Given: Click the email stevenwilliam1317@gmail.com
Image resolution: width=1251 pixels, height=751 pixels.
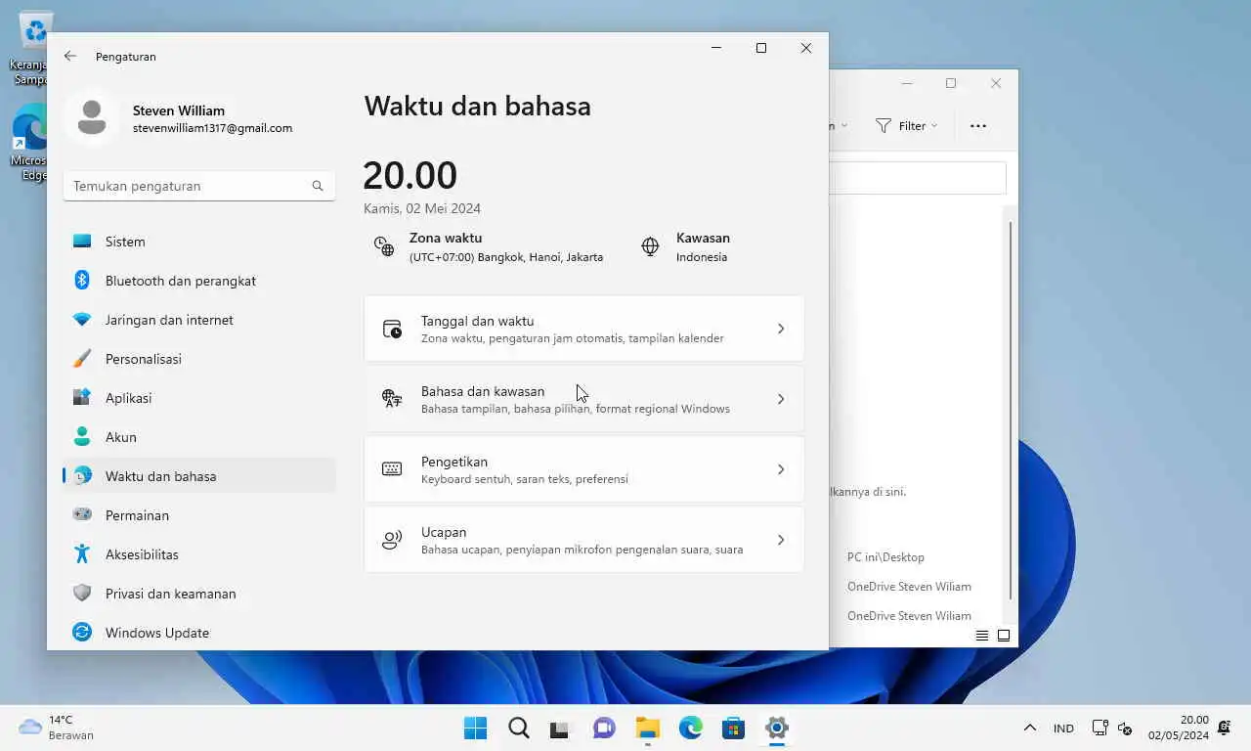Looking at the screenshot, I should click(212, 128).
